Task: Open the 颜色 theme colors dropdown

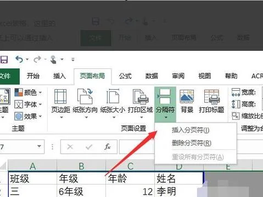Action: 28,92
